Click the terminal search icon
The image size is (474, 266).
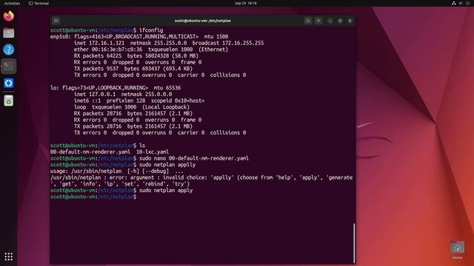pyautogui.click(x=308, y=21)
